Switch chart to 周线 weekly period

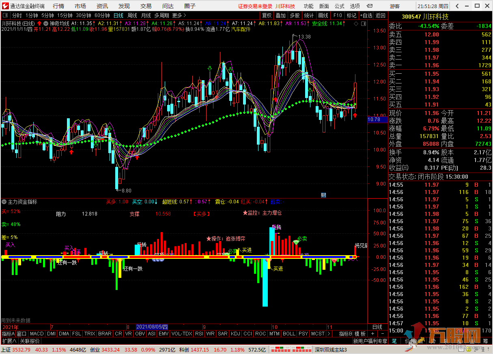pos(132,15)
